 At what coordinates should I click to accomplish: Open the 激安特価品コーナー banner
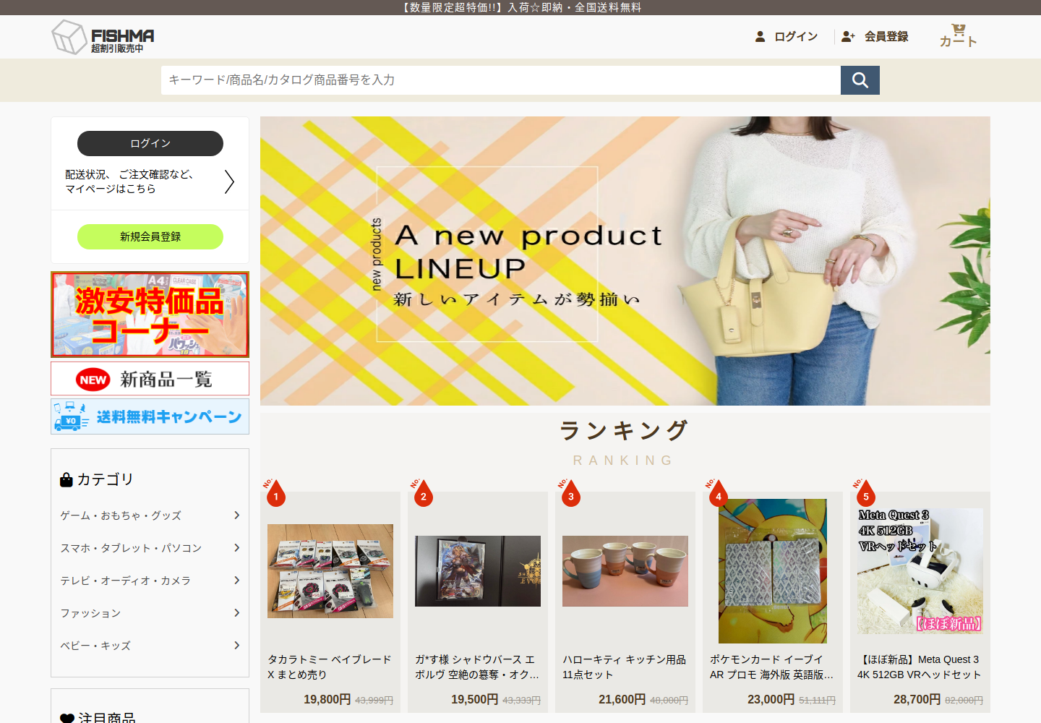[x=150, y=315]
